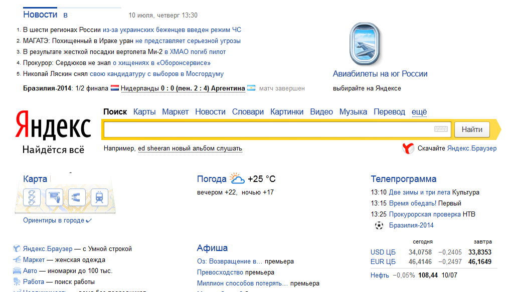Open the Нидерланды–Аргентина match score link

pyautogui.click(x=183, y=88)
